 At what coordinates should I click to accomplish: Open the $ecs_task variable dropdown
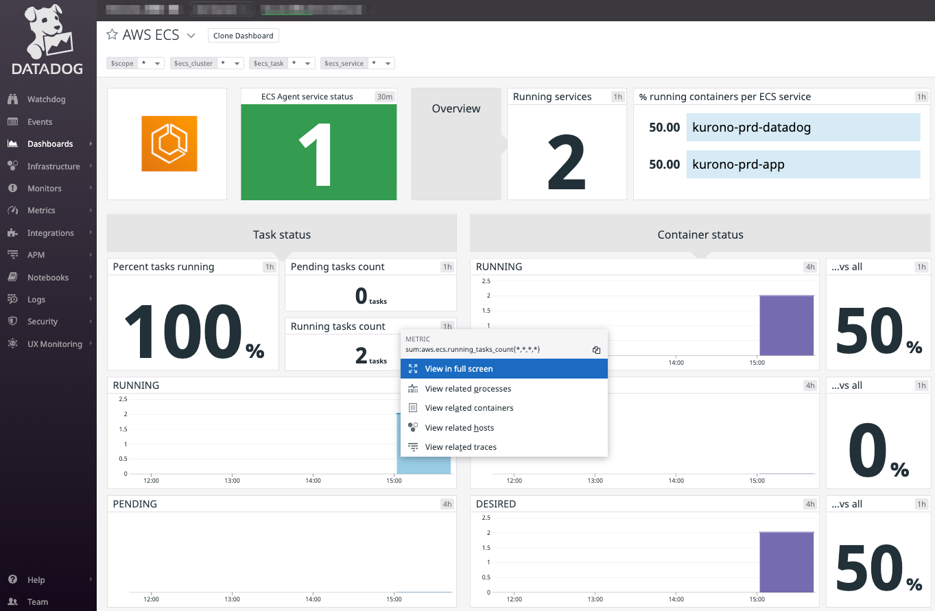coord(301,63)
